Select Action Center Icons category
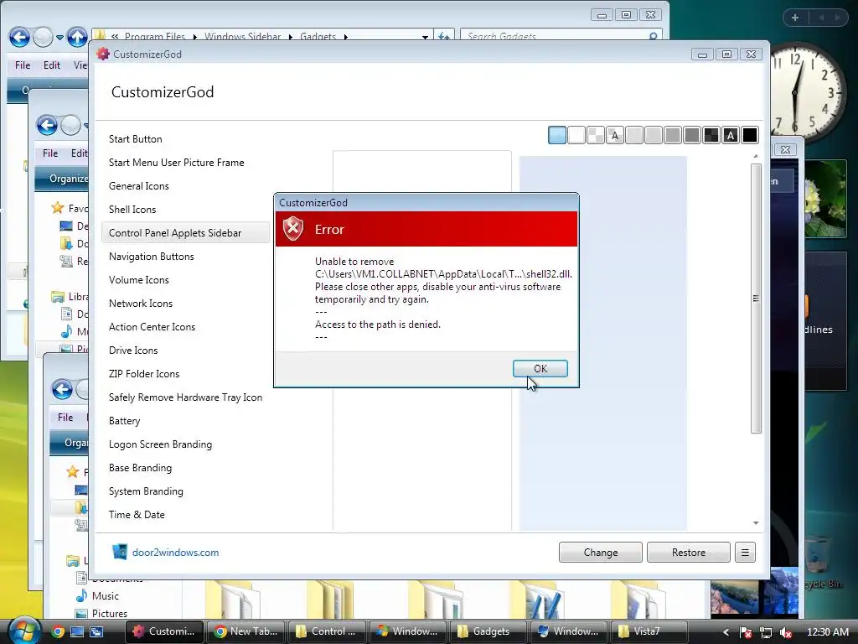Screen dimensions: 858x644 [152, 327]
